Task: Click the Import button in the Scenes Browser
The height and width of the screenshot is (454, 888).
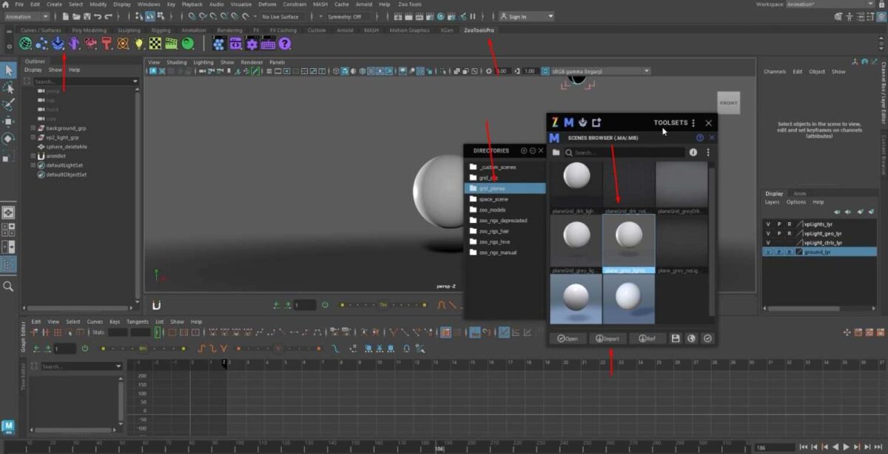Action: [608, 338]
